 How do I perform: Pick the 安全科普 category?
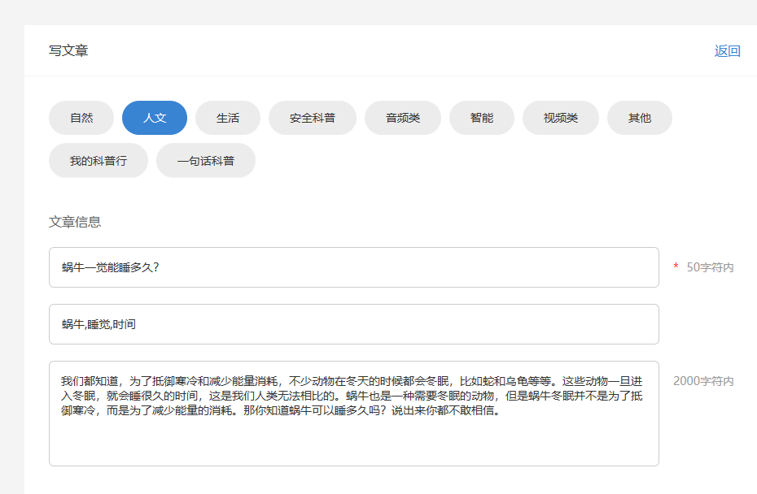[313, 118]
